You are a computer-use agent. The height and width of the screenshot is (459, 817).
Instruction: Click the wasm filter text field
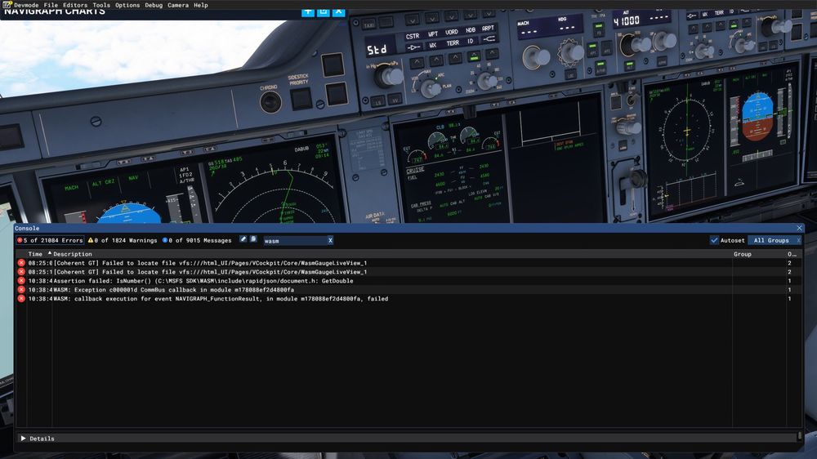[292, 241]
